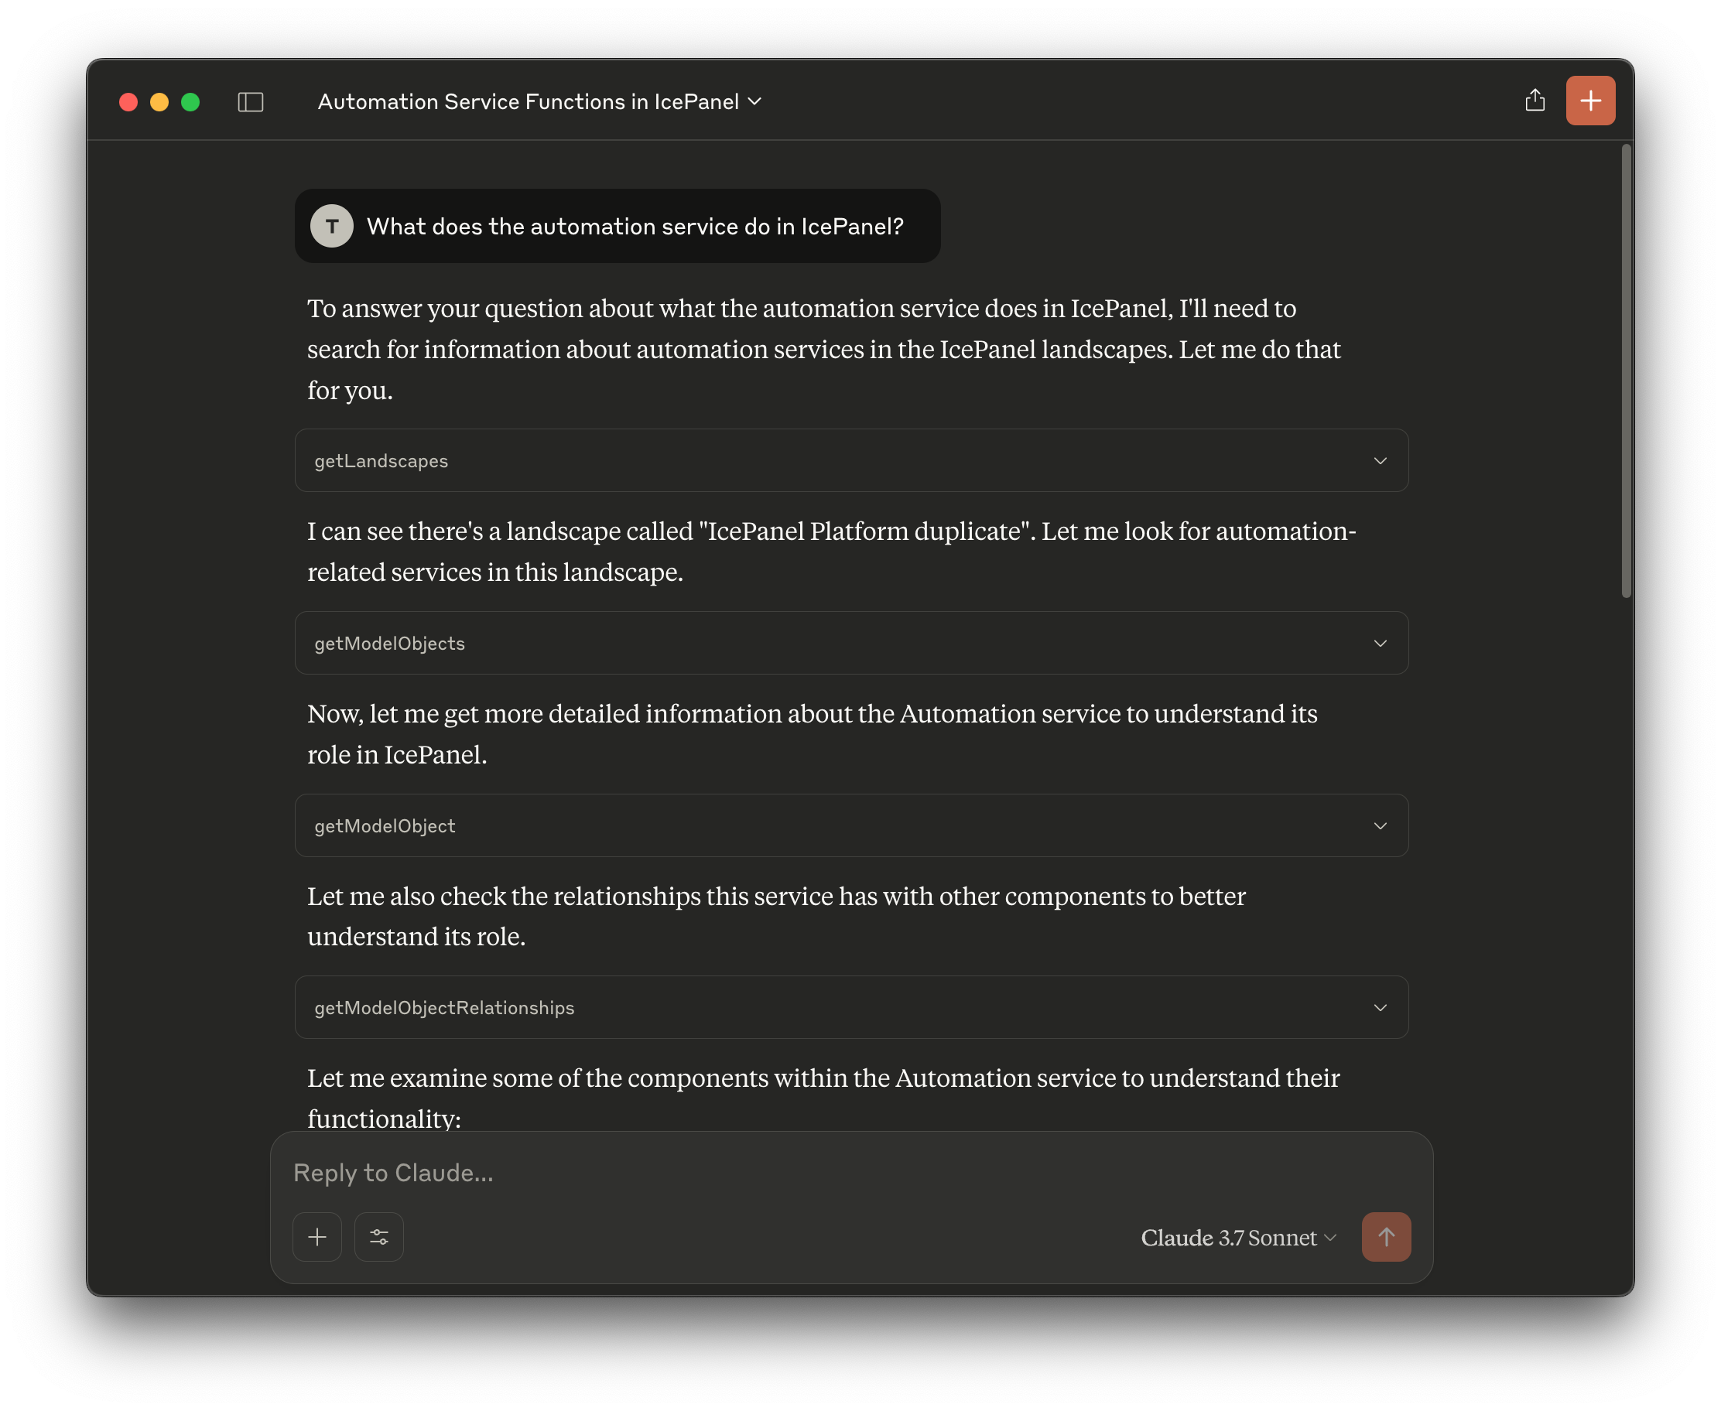Click the user avatar T
This screenshot has width=1721, height=1411.
(x=332, y=226)
